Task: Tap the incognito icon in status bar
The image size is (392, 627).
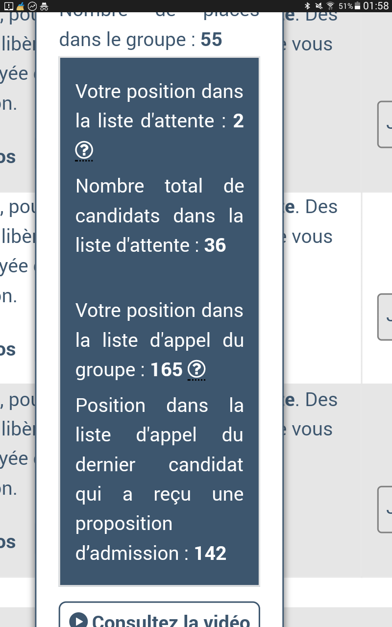Action: pyautogui.click(x=45, y=6)
